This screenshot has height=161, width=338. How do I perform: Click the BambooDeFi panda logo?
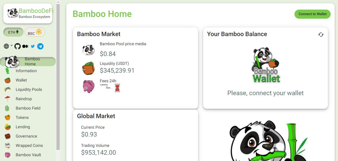tap(13, 13)
